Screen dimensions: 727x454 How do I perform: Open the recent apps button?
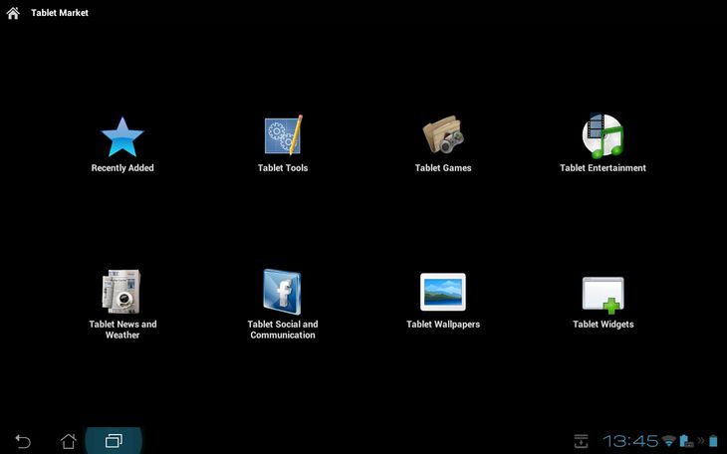pyautogui.click(x=114, y=440)
